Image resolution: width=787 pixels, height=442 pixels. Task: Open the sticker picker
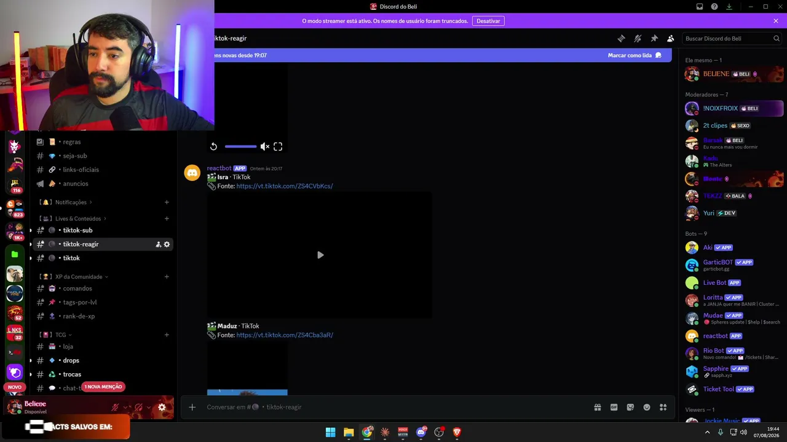[630, 407]
